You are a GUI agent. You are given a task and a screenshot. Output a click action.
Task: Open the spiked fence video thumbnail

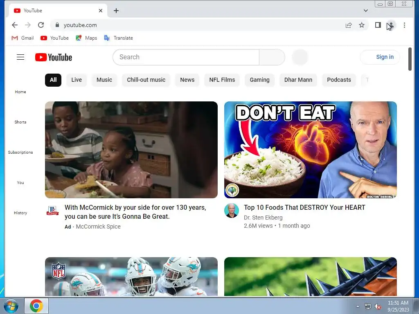tap(311, 277)
